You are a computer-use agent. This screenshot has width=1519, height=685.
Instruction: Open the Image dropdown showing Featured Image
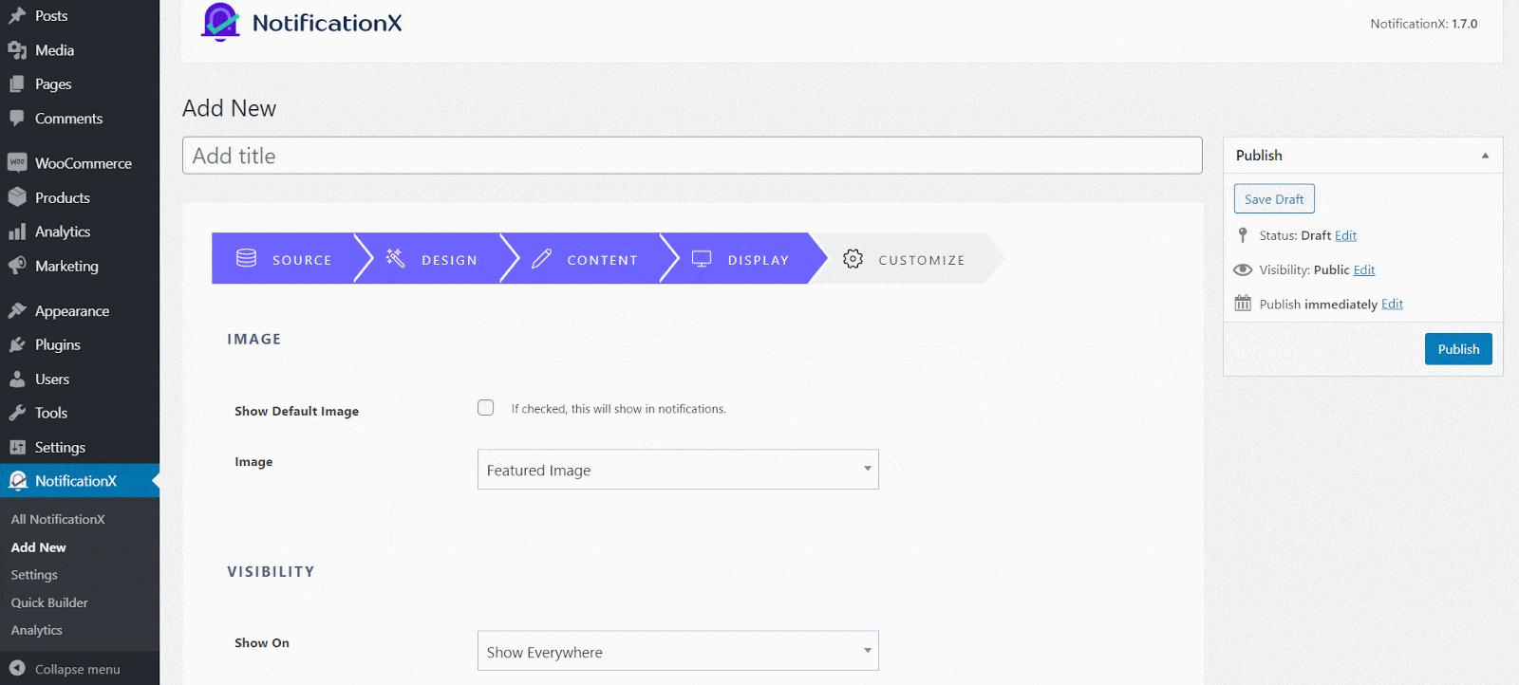678,470
